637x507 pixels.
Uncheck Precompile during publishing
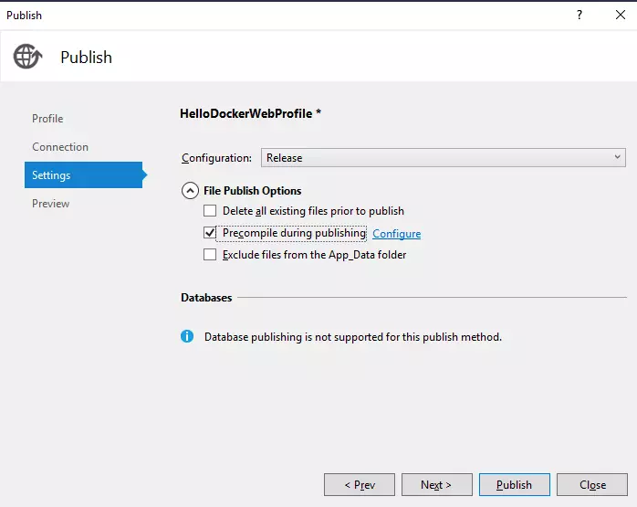pos(210,233)
